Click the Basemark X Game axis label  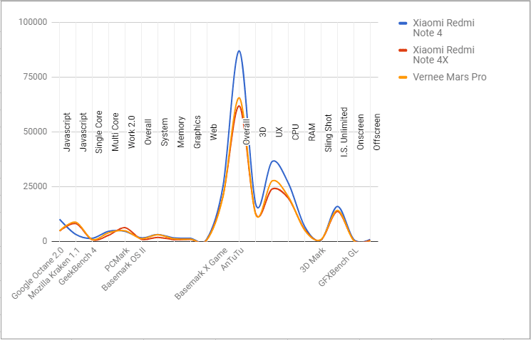pos(201,273)
